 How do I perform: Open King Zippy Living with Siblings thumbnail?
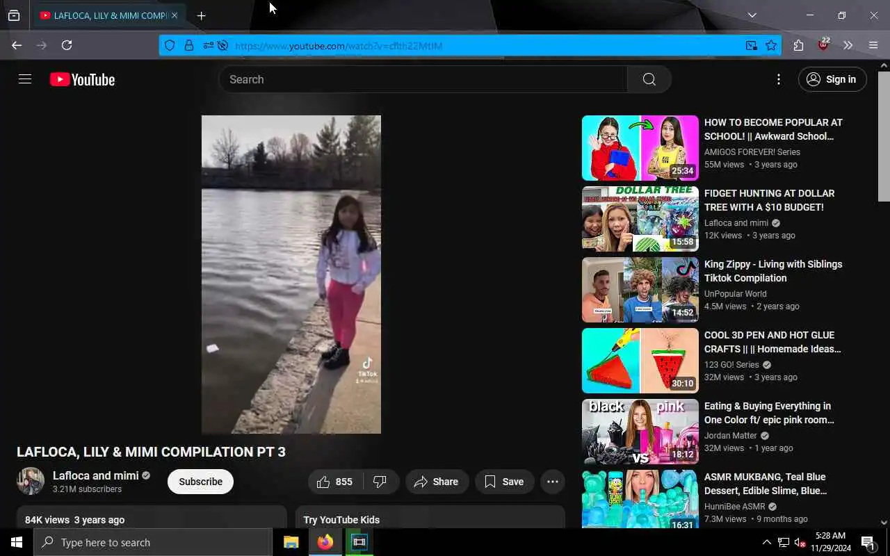click(x=640, y=290)
